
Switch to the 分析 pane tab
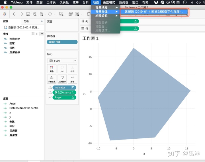26,21
